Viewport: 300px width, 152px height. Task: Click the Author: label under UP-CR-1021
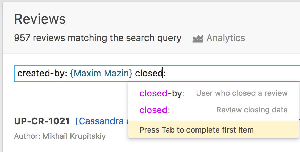(x=27, y=136)
